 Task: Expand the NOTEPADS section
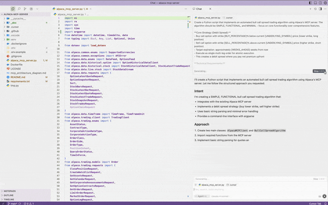pyautogui.click(x=25, y=191)
